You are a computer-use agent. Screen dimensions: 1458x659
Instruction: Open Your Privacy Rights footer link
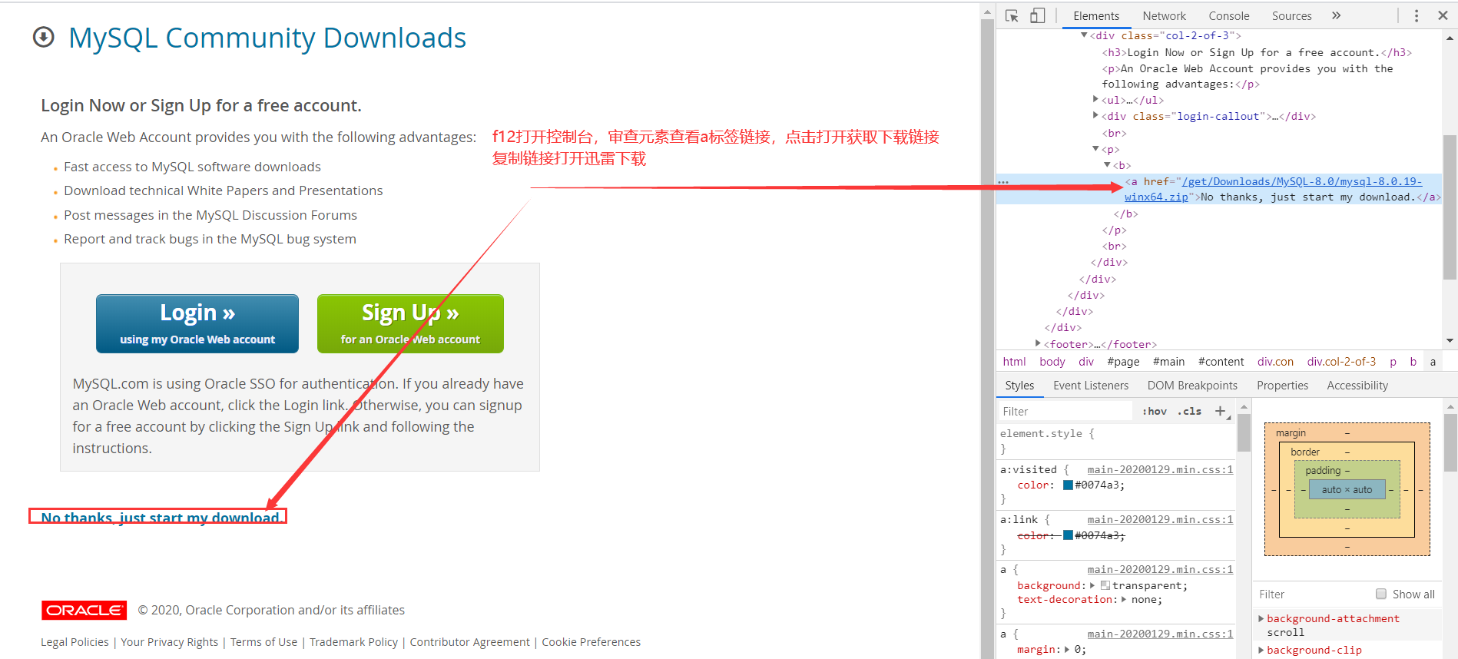[169, 642]
